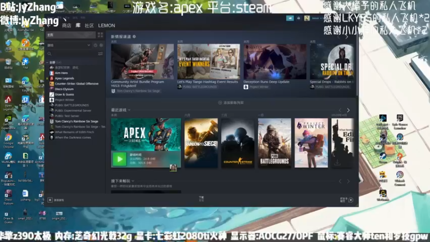Open the 游戏 category filter dropdown
The image size is (430, 242).
point(69,45)
